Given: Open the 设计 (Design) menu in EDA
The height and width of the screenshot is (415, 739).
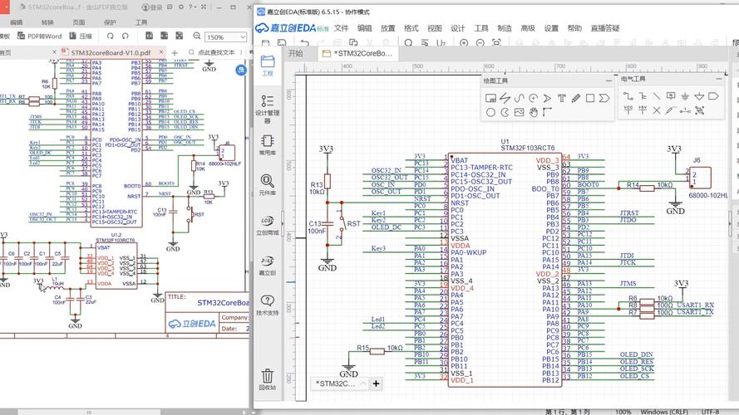Looking at the screenshot, I should pos(458,28).
